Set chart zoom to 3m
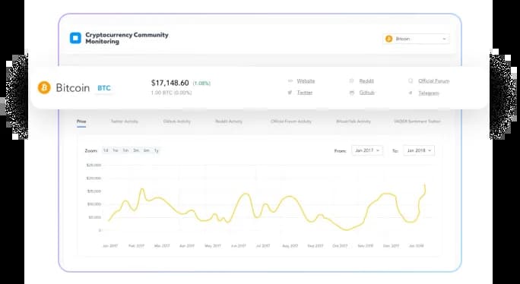520x284 pixels. click(x=136, y=150)
